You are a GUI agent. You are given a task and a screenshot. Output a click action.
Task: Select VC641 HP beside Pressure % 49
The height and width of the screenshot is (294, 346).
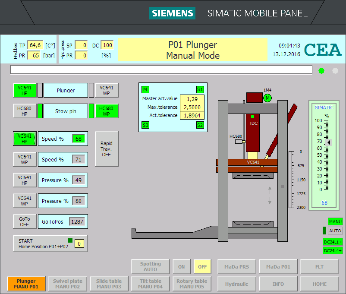pos(25,180)
